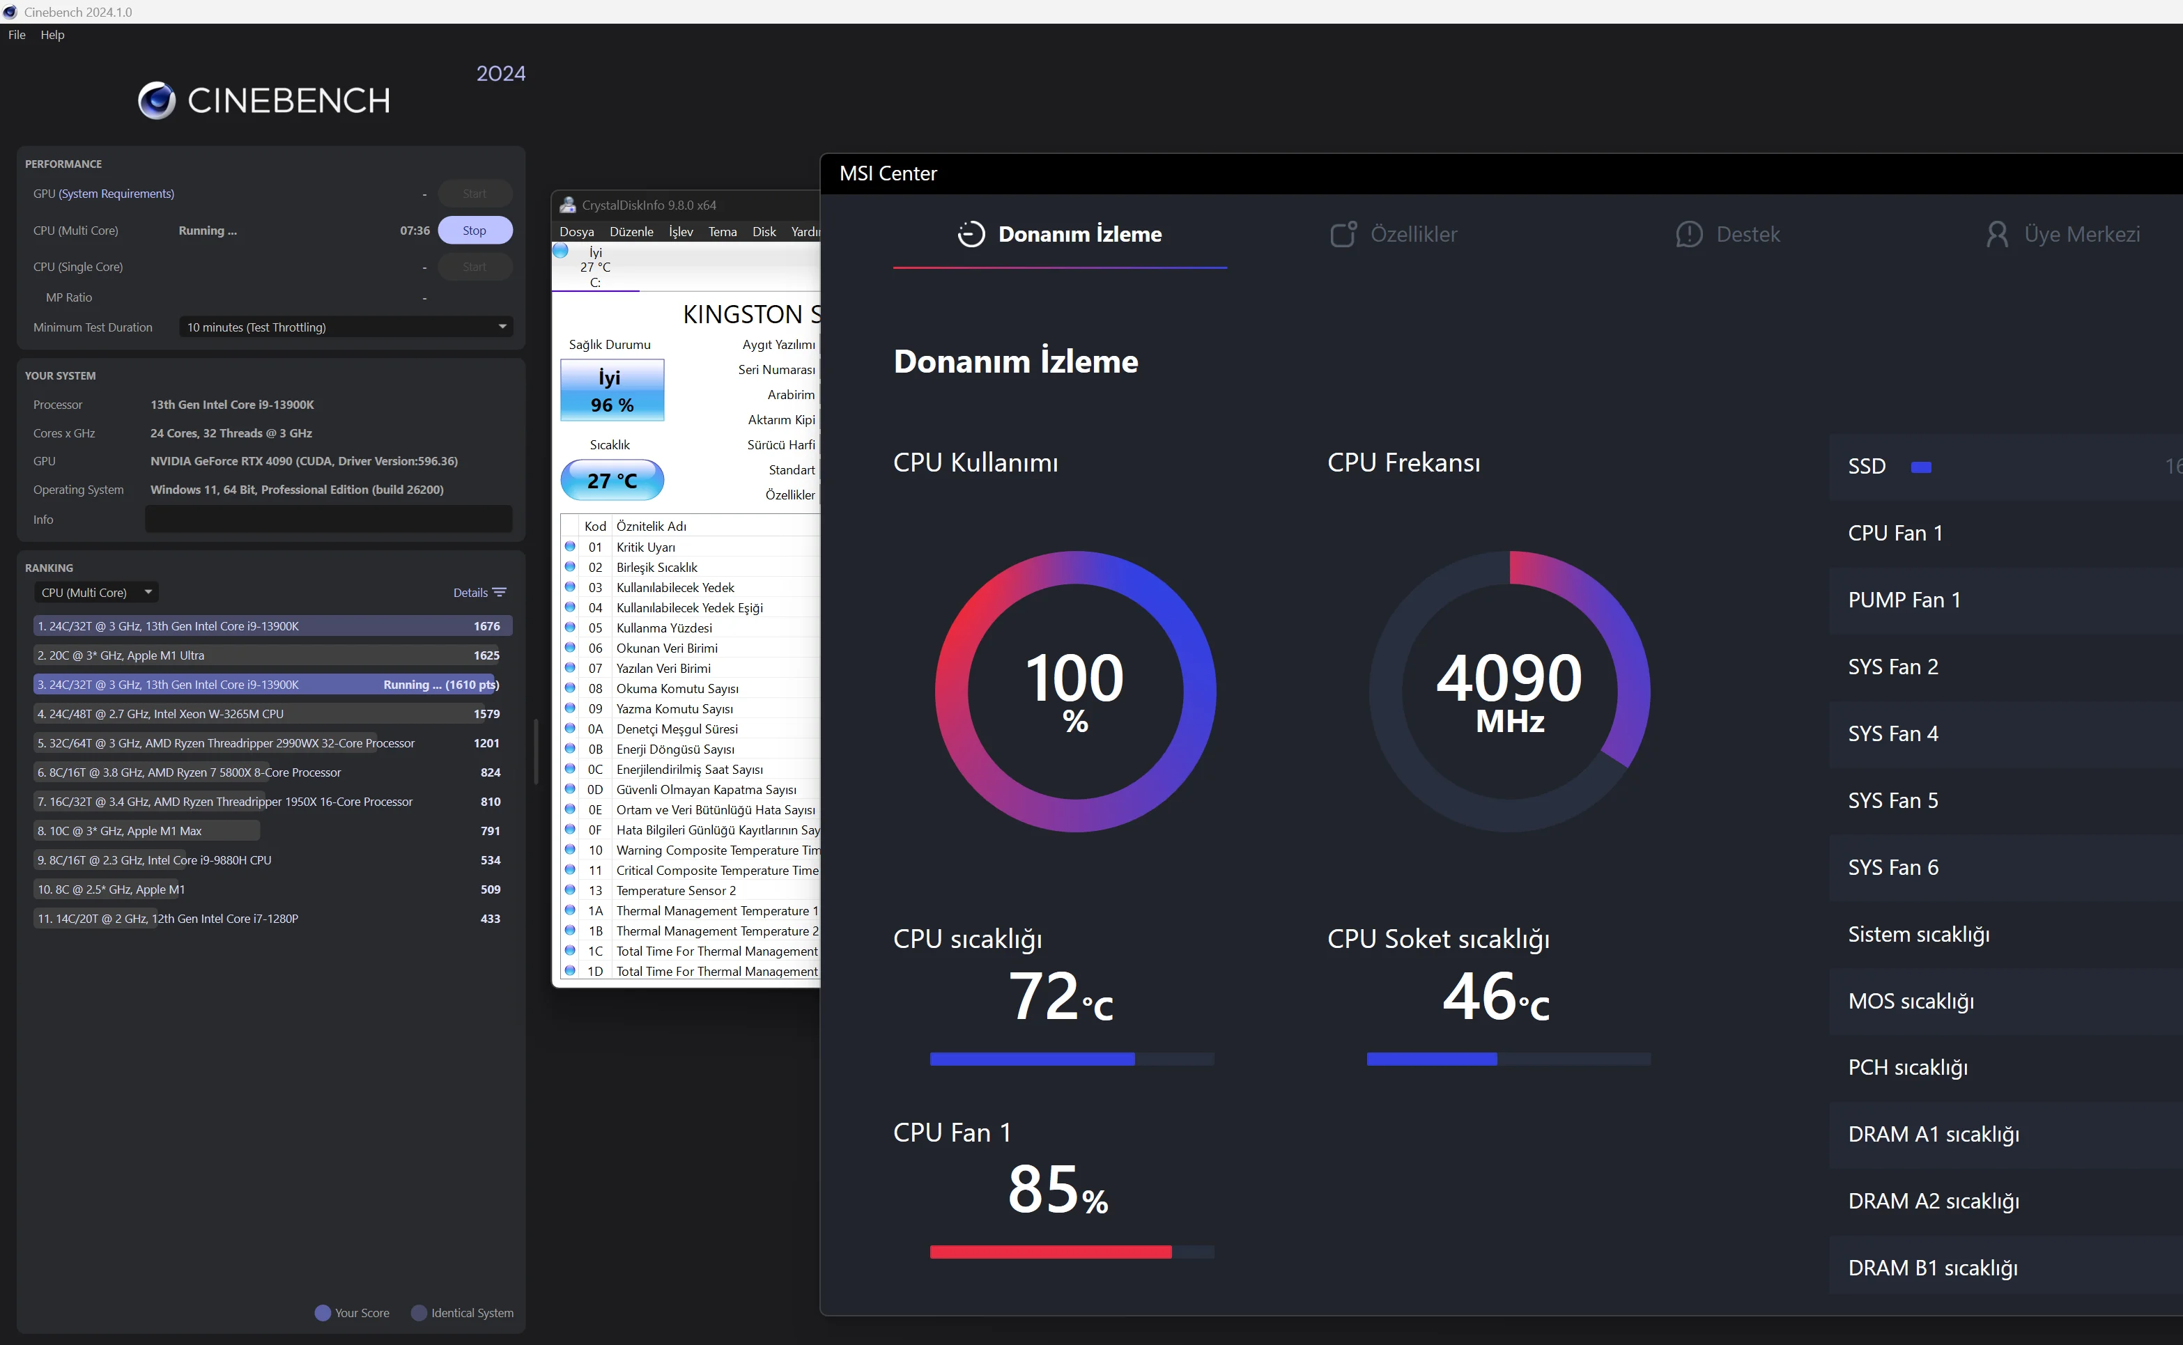Click the Cinebench ranking panel scrollbar
2183x1345 pixels.
[x=536, y=752]
